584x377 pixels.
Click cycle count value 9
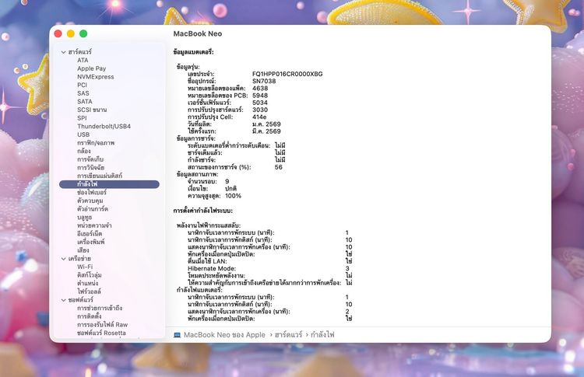click(227, 181)
